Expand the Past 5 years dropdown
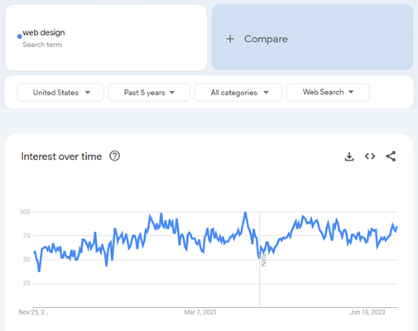The image size is (418, 331). (x=149, y=93)
